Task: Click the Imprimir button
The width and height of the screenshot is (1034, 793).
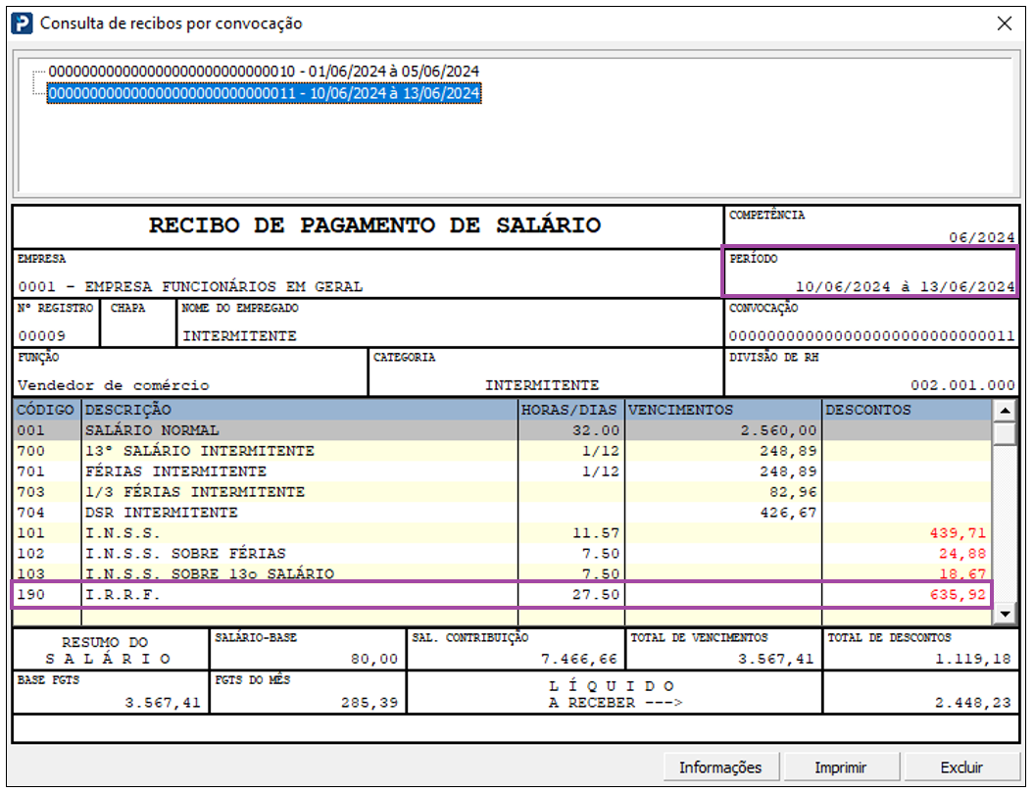Action: 841,768
